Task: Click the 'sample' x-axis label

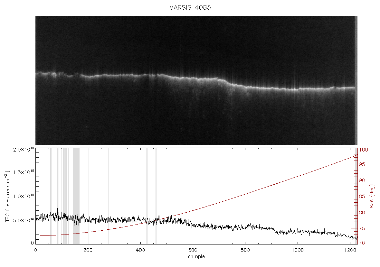Action: 196,256
